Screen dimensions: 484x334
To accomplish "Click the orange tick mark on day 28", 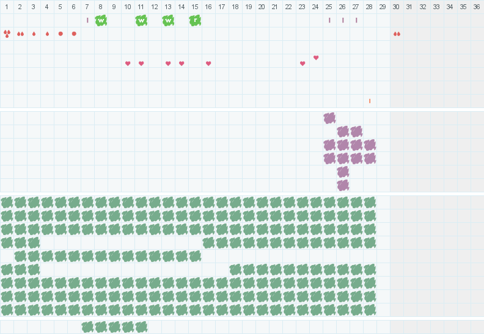I will coord(370,101).
